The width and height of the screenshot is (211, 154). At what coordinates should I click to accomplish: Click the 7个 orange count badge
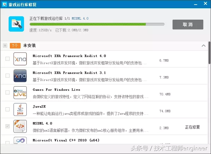tap(15, 46)
